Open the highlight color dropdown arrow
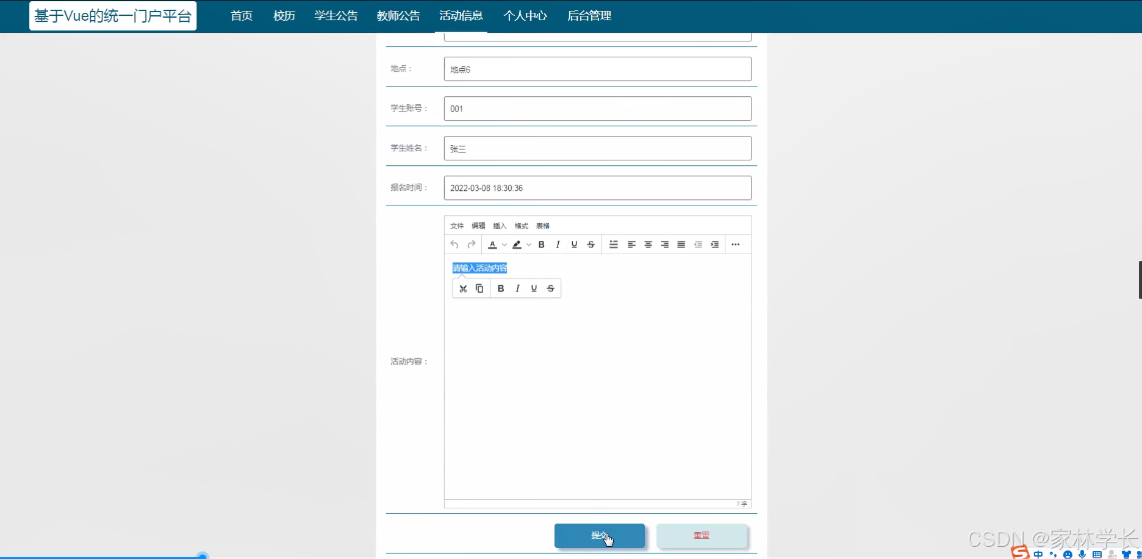 click(528, 244)
